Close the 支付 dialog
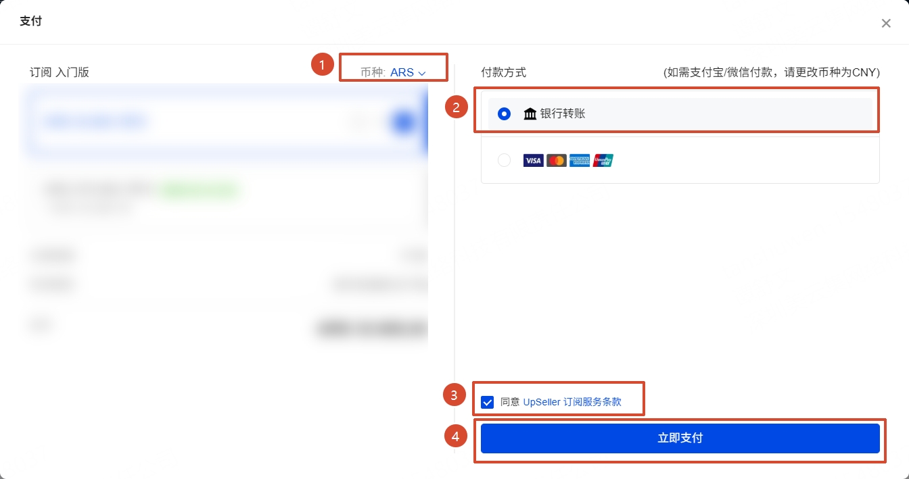909x479 pixels. 886,23
